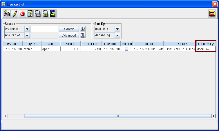Select the 11/13/2010 10:00 AM end date cell
Viewport: 219px width, 131px height.
(180, 49)
